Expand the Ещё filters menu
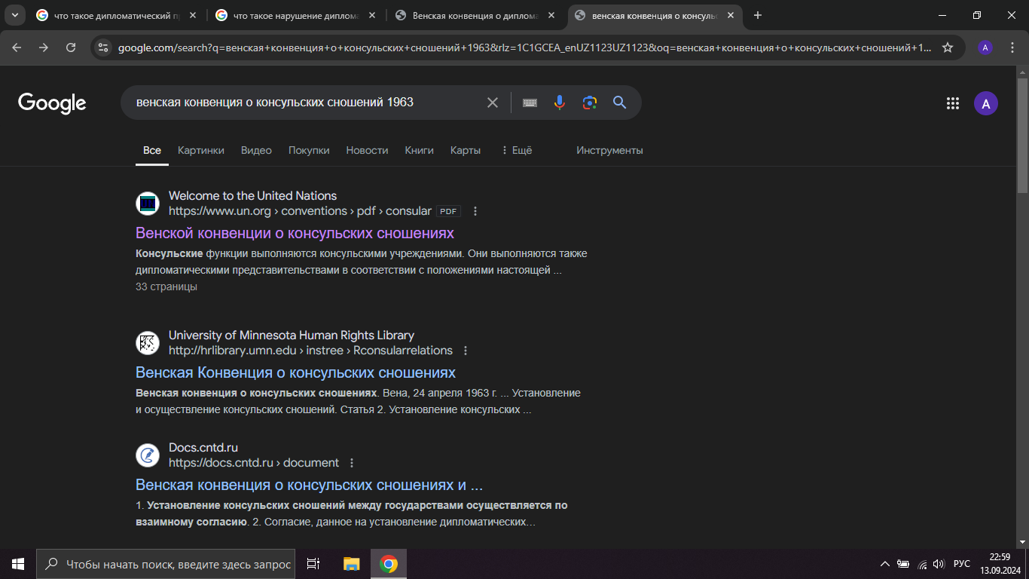Viewport: 1029px width, 579px height. [517, 150]
